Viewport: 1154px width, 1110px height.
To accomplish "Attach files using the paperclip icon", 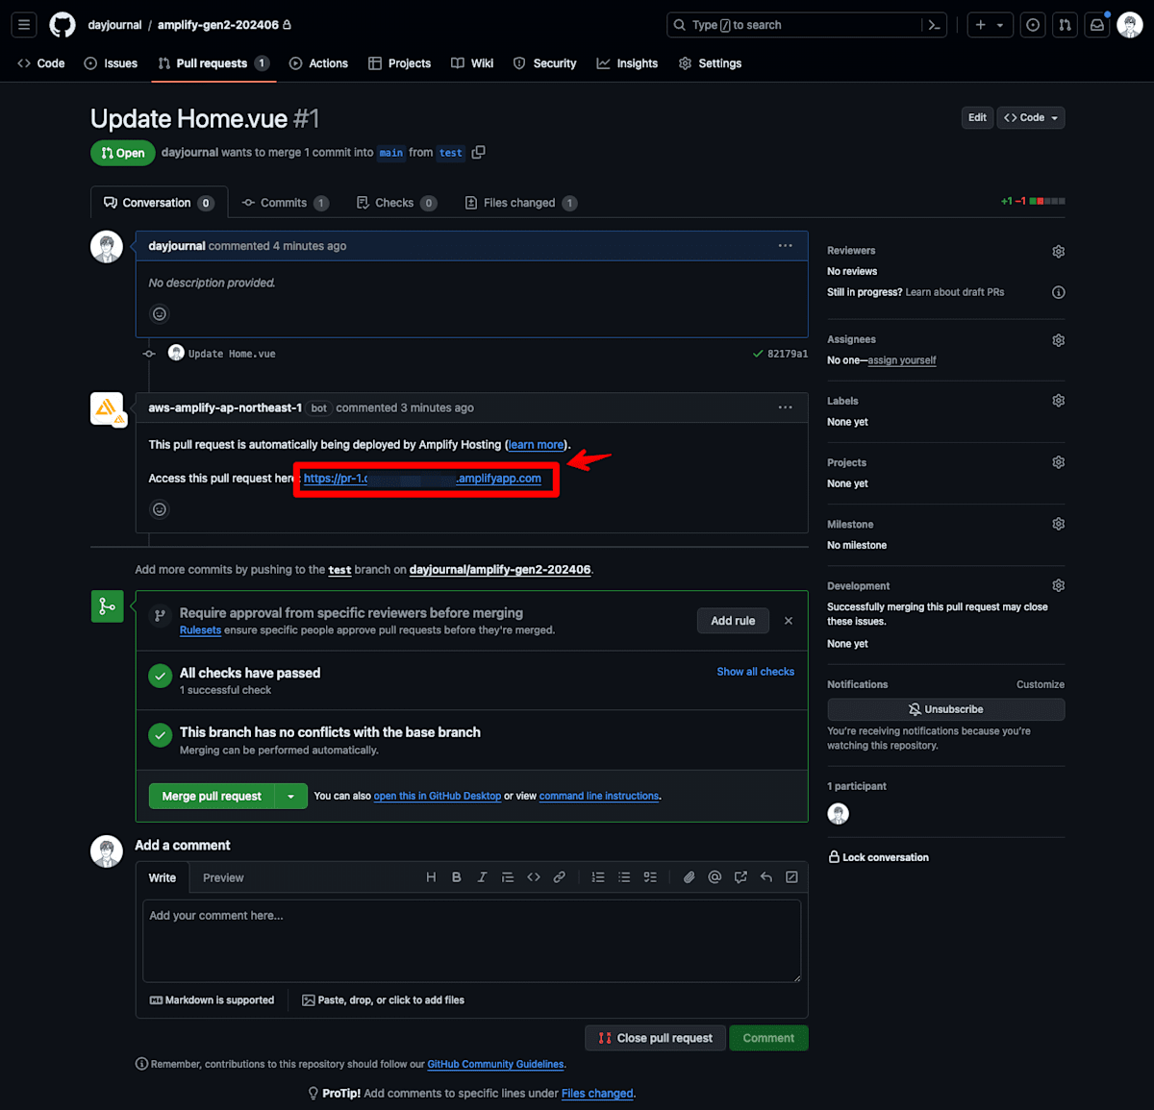I will tap(689, 877).
